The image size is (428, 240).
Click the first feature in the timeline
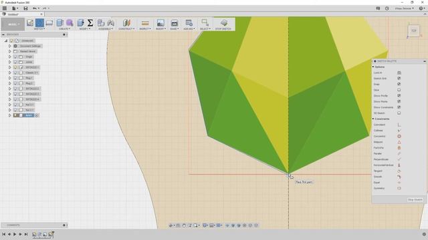[x=34, y=234]
